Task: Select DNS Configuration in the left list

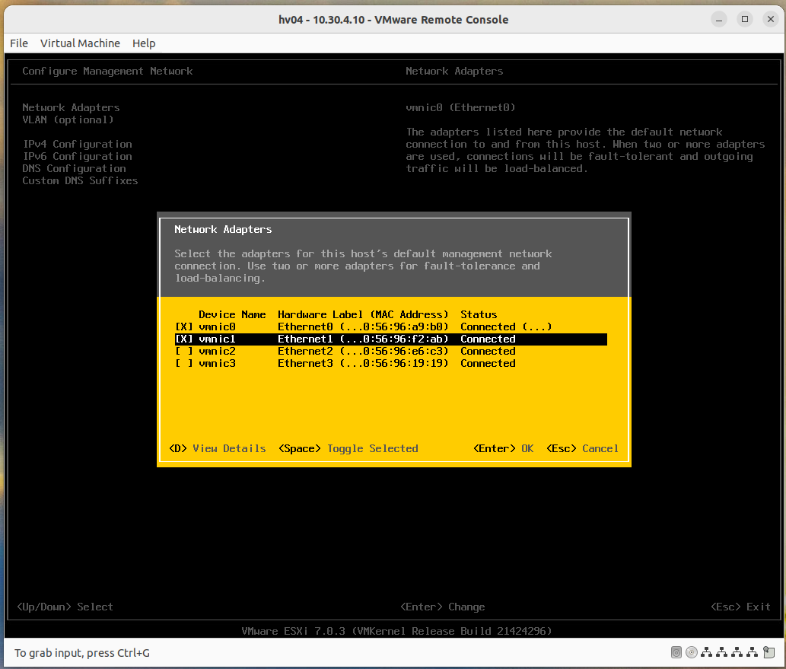Action: 73,168
